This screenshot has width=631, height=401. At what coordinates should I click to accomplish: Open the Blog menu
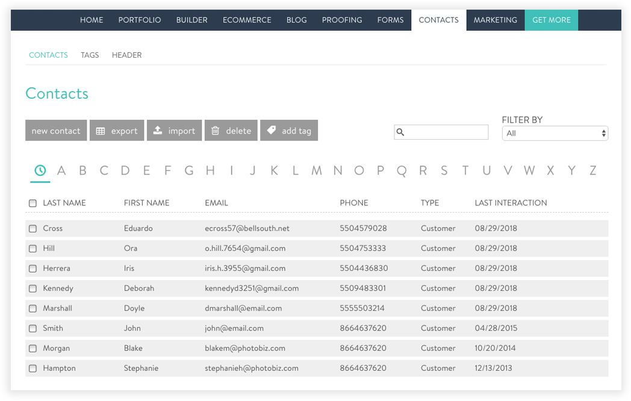[x=297, y=20]
